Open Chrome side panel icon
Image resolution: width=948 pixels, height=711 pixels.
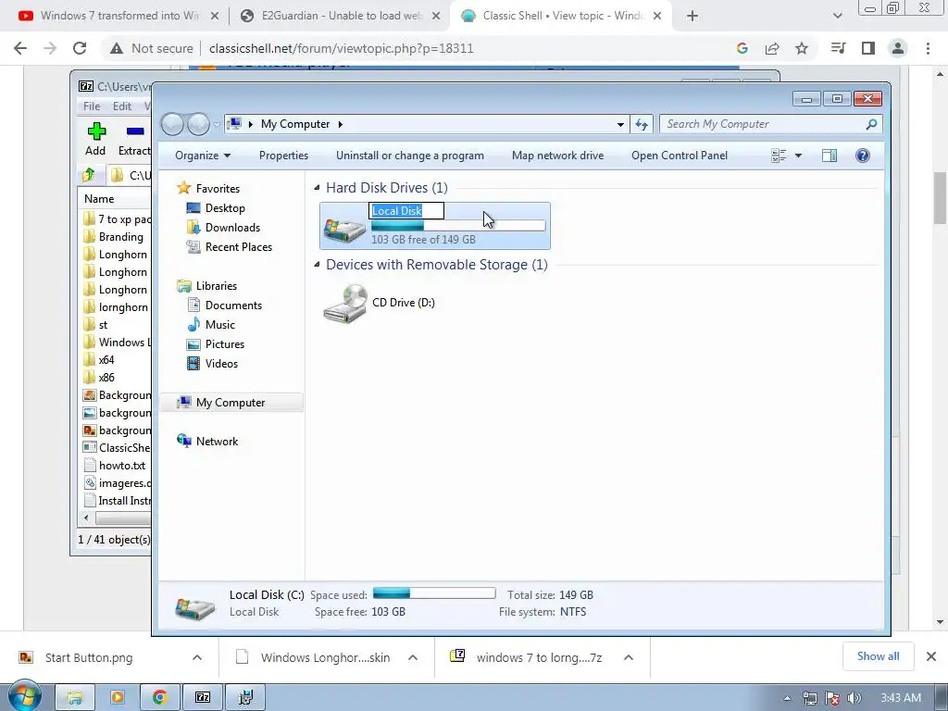click(868, 48)
